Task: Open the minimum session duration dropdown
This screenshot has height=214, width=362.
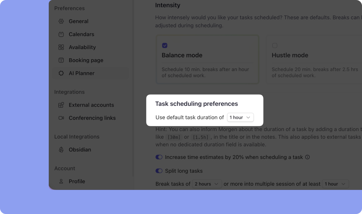Action: [x=335, y=184]
